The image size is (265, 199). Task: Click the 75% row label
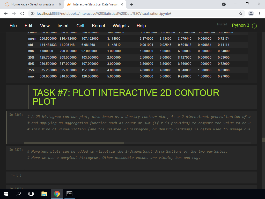[x=31, y=70]
